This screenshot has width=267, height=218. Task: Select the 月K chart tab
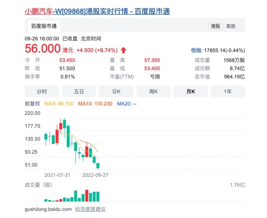click(191, 92)
